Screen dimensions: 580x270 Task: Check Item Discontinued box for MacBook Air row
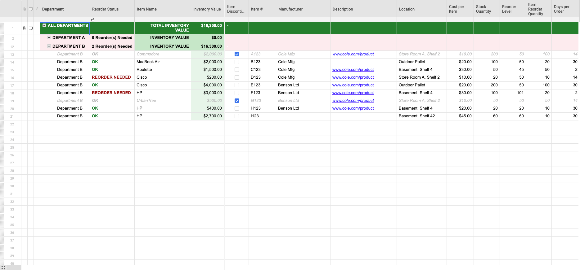(237, 62)
